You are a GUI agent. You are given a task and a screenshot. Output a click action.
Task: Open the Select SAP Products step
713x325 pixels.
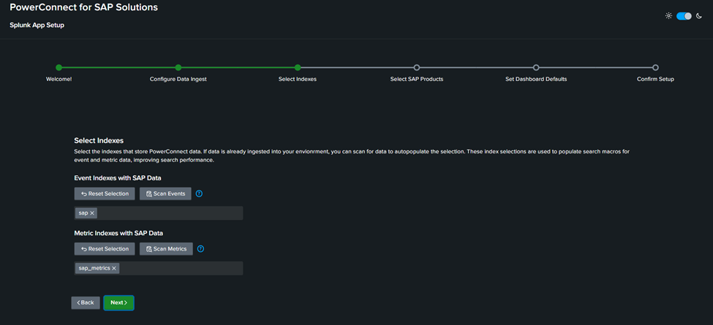pos(417,68)
